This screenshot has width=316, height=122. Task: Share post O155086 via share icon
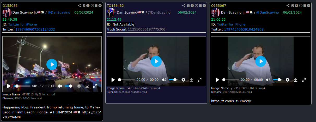[80, 5]
